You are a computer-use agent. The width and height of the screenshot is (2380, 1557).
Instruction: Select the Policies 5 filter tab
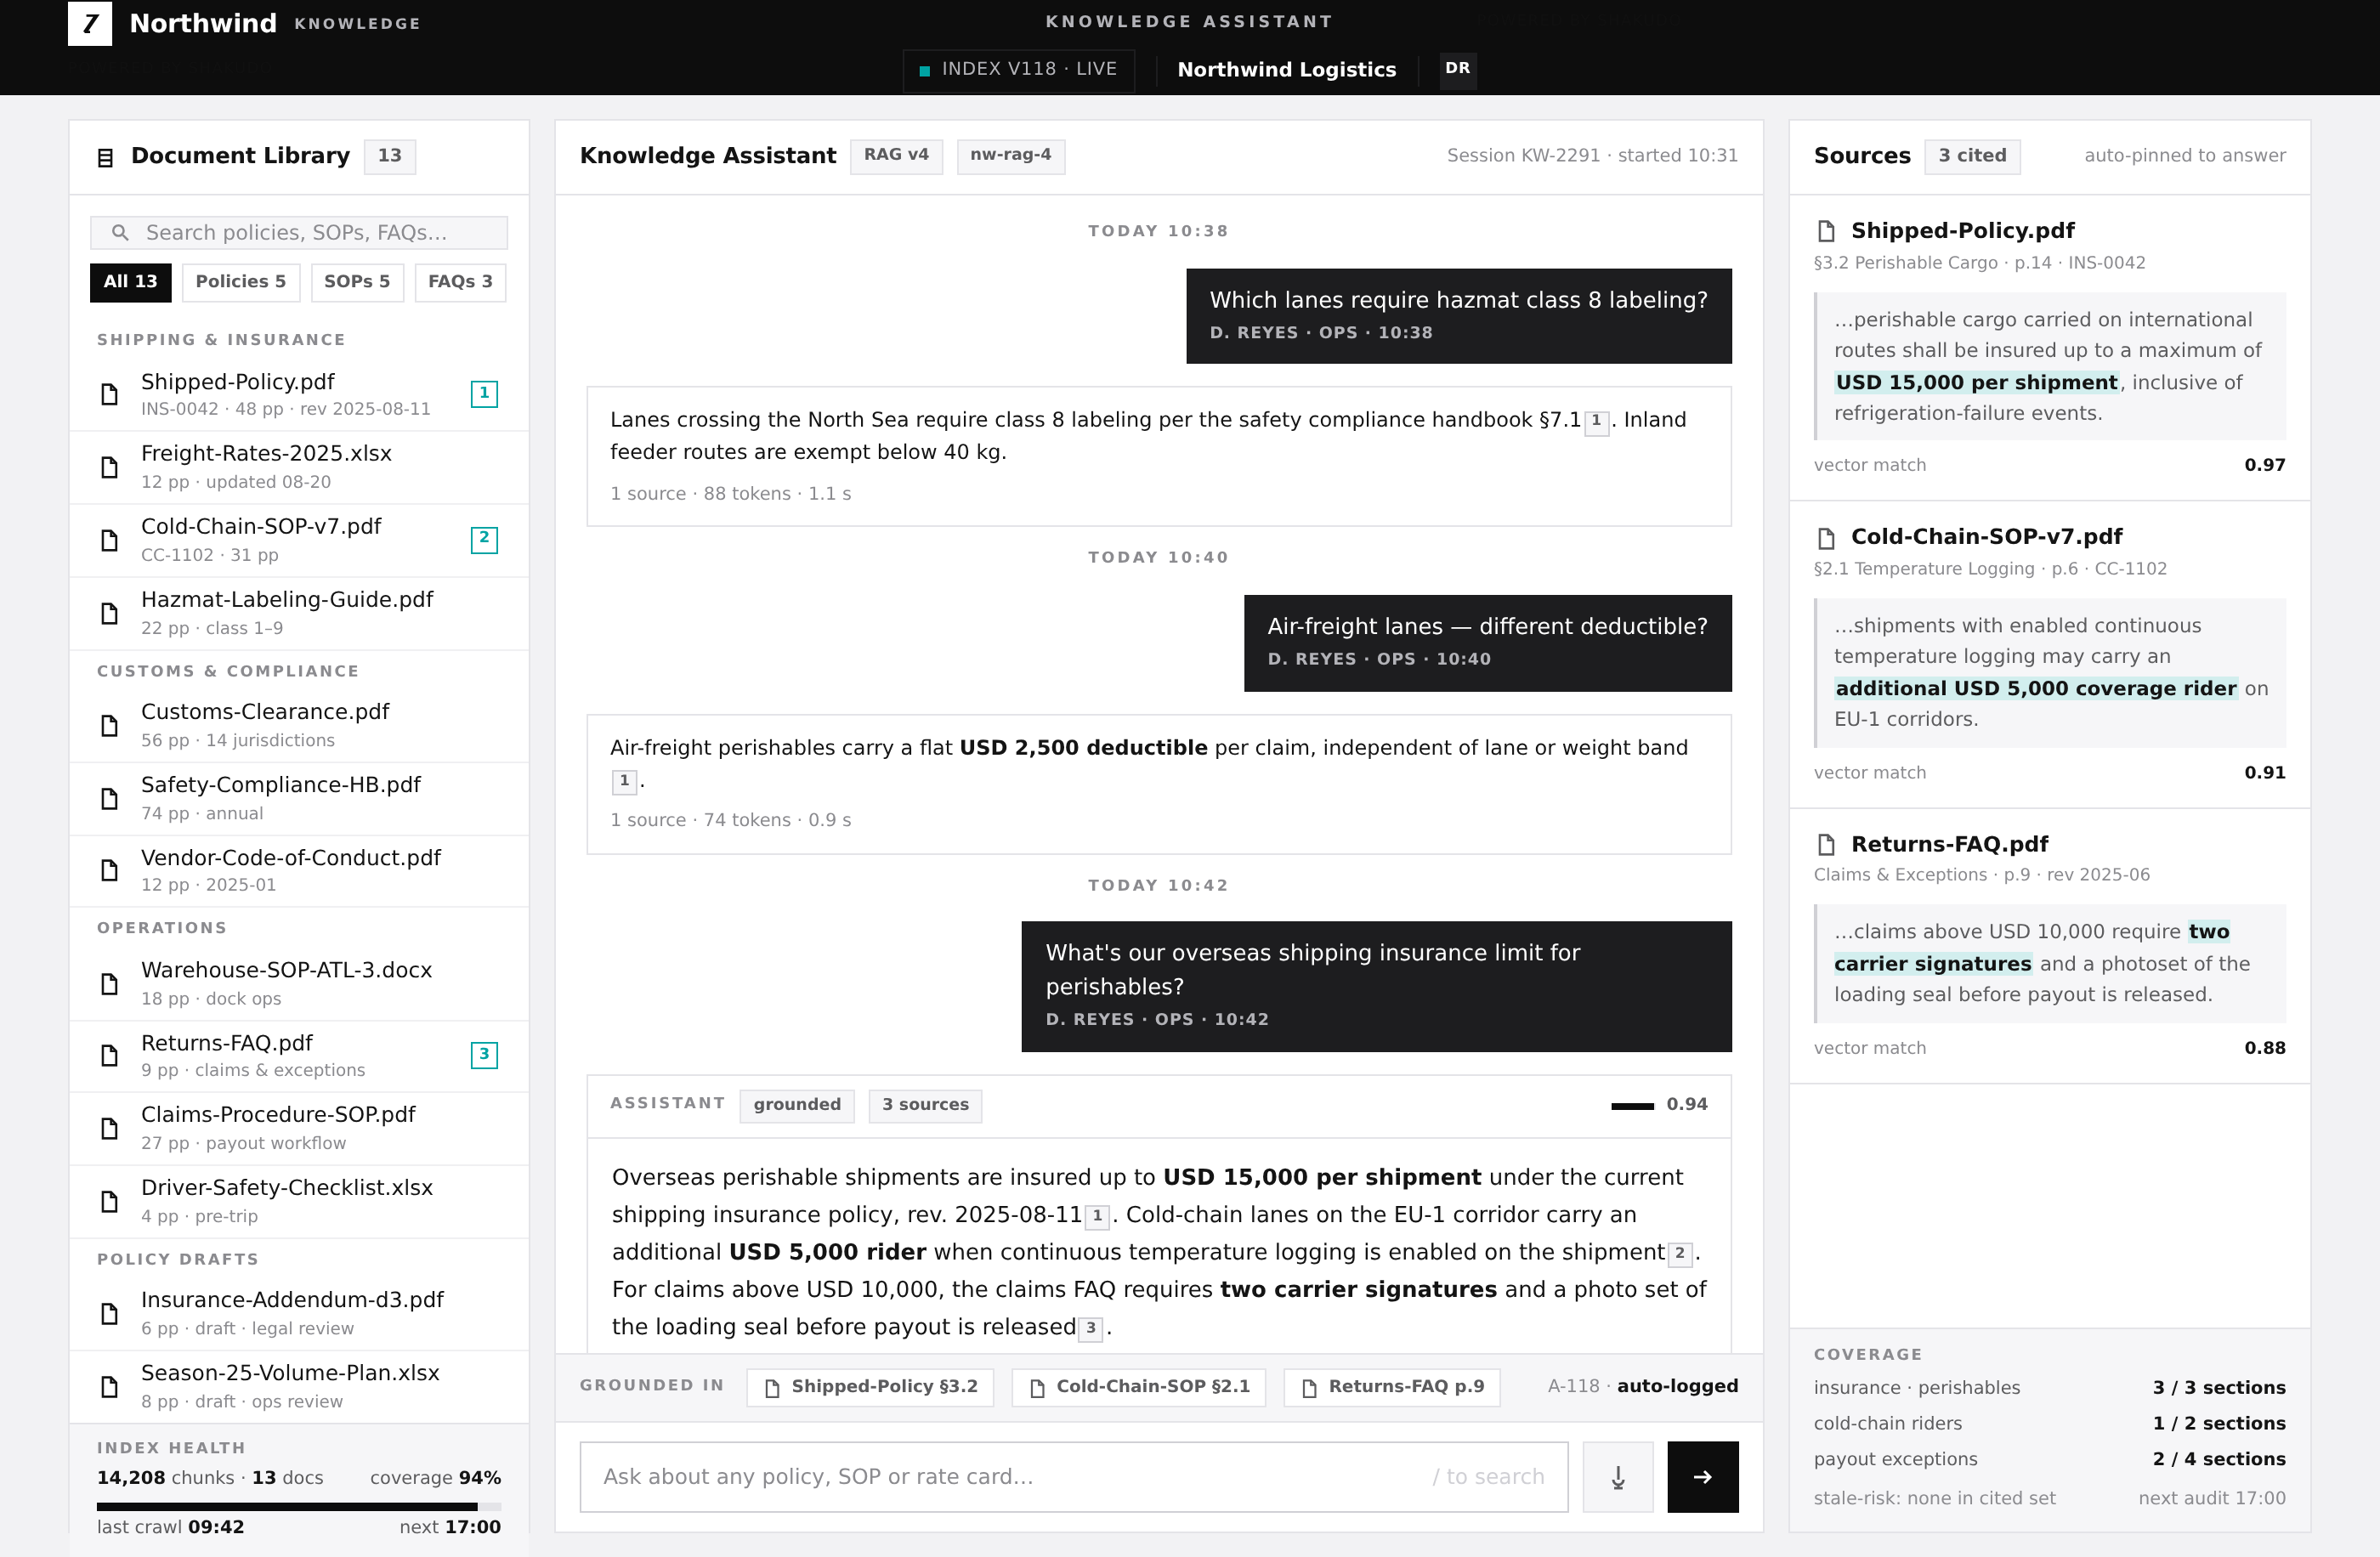click(240, 282)
